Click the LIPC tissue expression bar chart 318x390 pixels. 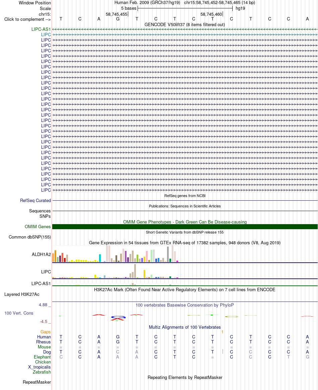click(x=115, y=271)
